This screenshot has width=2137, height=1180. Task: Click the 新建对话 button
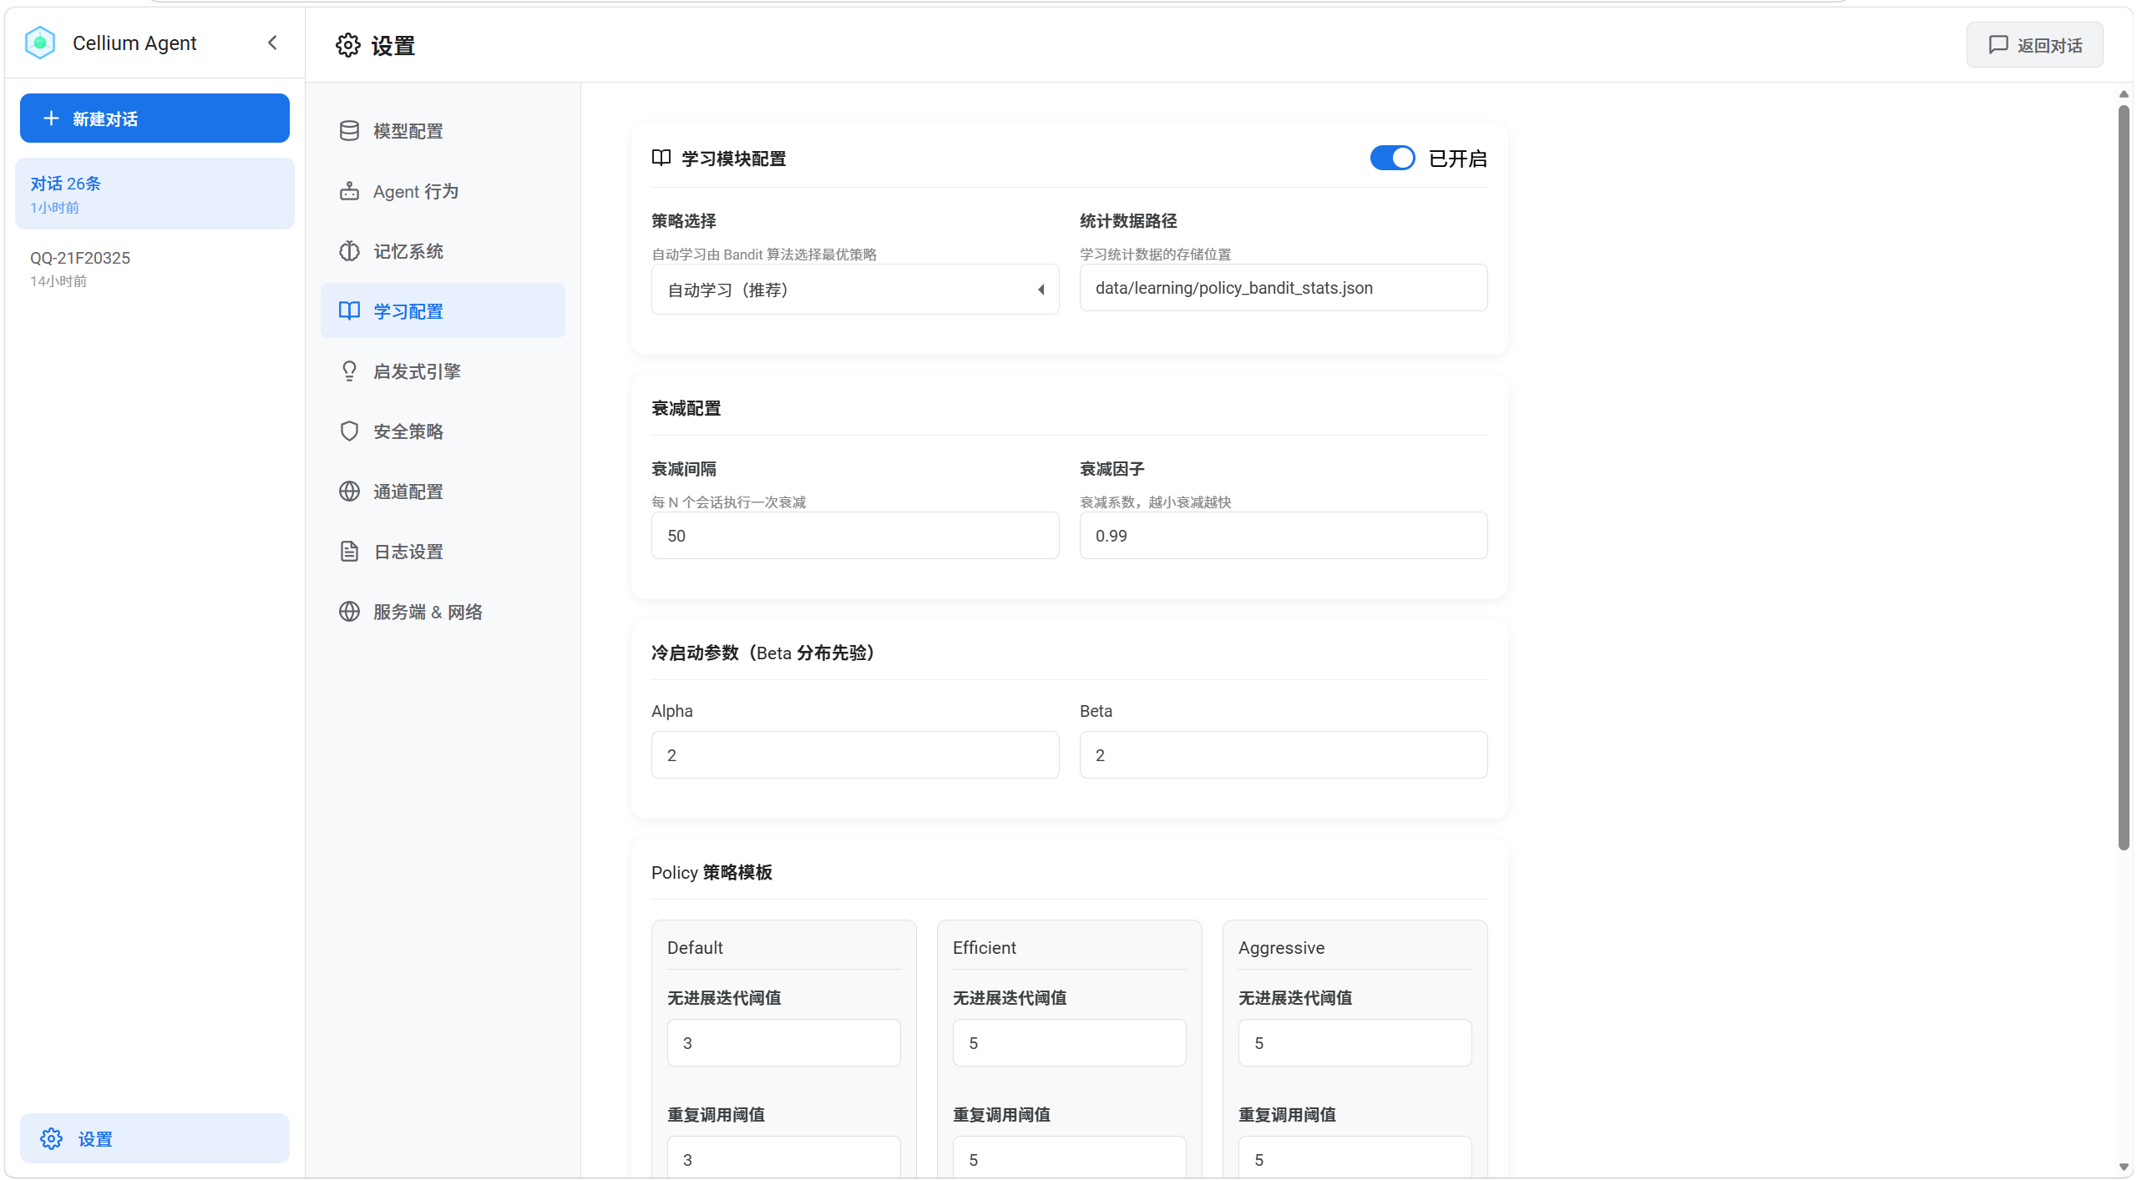[x=154, y=119]
